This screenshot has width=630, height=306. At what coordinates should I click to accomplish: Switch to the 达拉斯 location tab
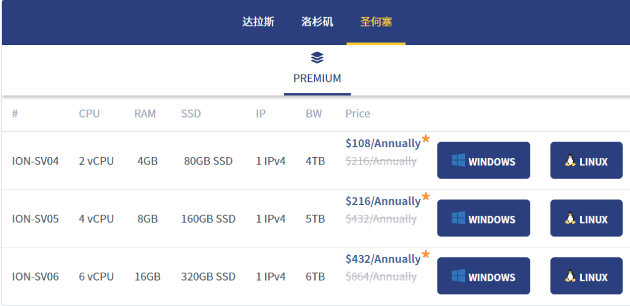pyautogui.click(x=258, y=22)
